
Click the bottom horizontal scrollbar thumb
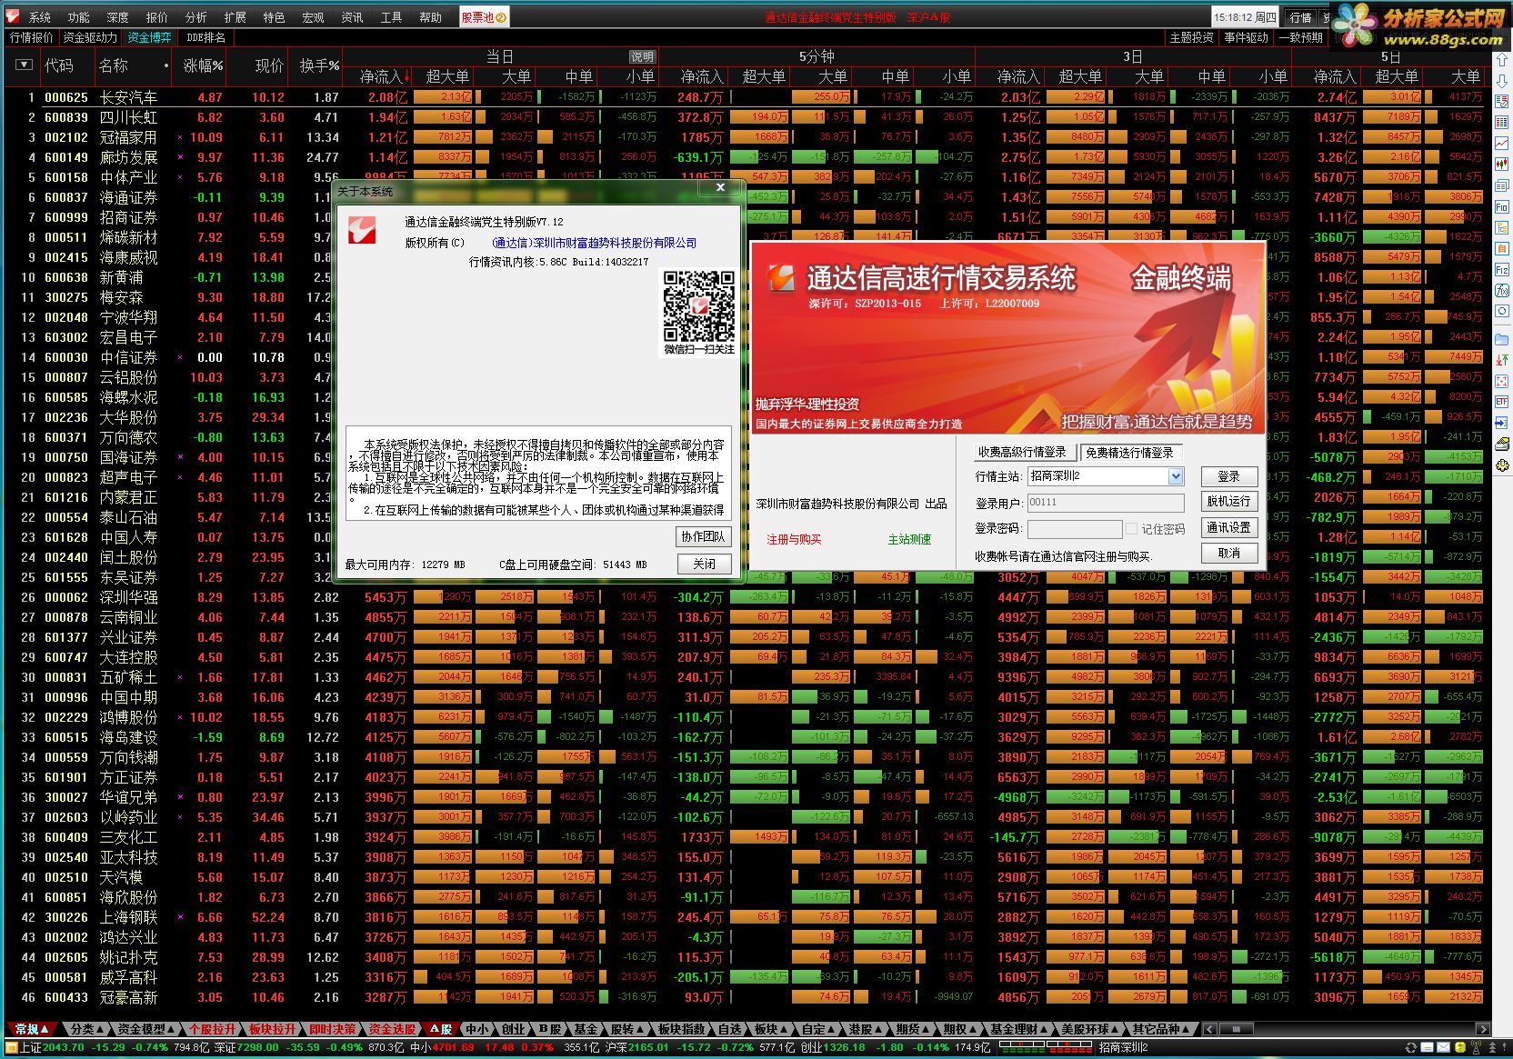[x=1237, y=1029]
